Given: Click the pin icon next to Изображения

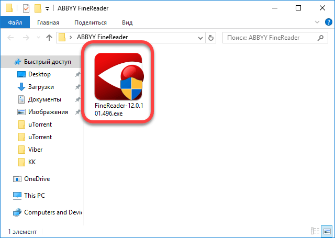Looking at the screenshot, I should (78, 112).
